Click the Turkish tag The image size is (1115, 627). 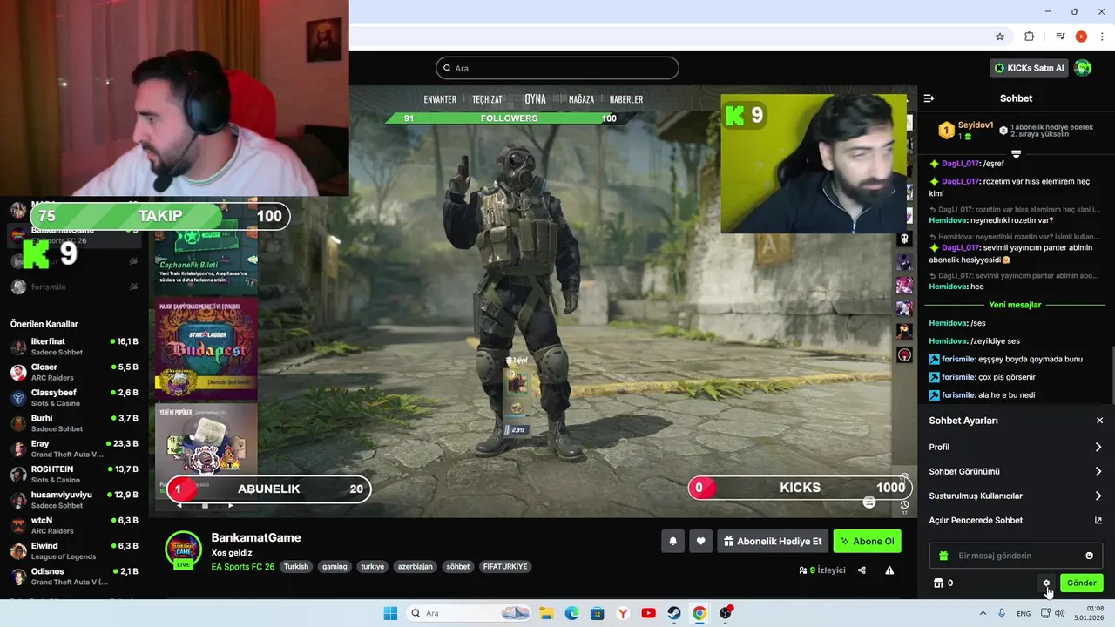click(x=296, y=567)
